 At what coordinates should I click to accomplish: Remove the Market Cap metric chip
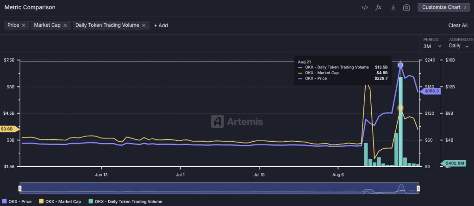pyautogui.click(x=65, y=25)
